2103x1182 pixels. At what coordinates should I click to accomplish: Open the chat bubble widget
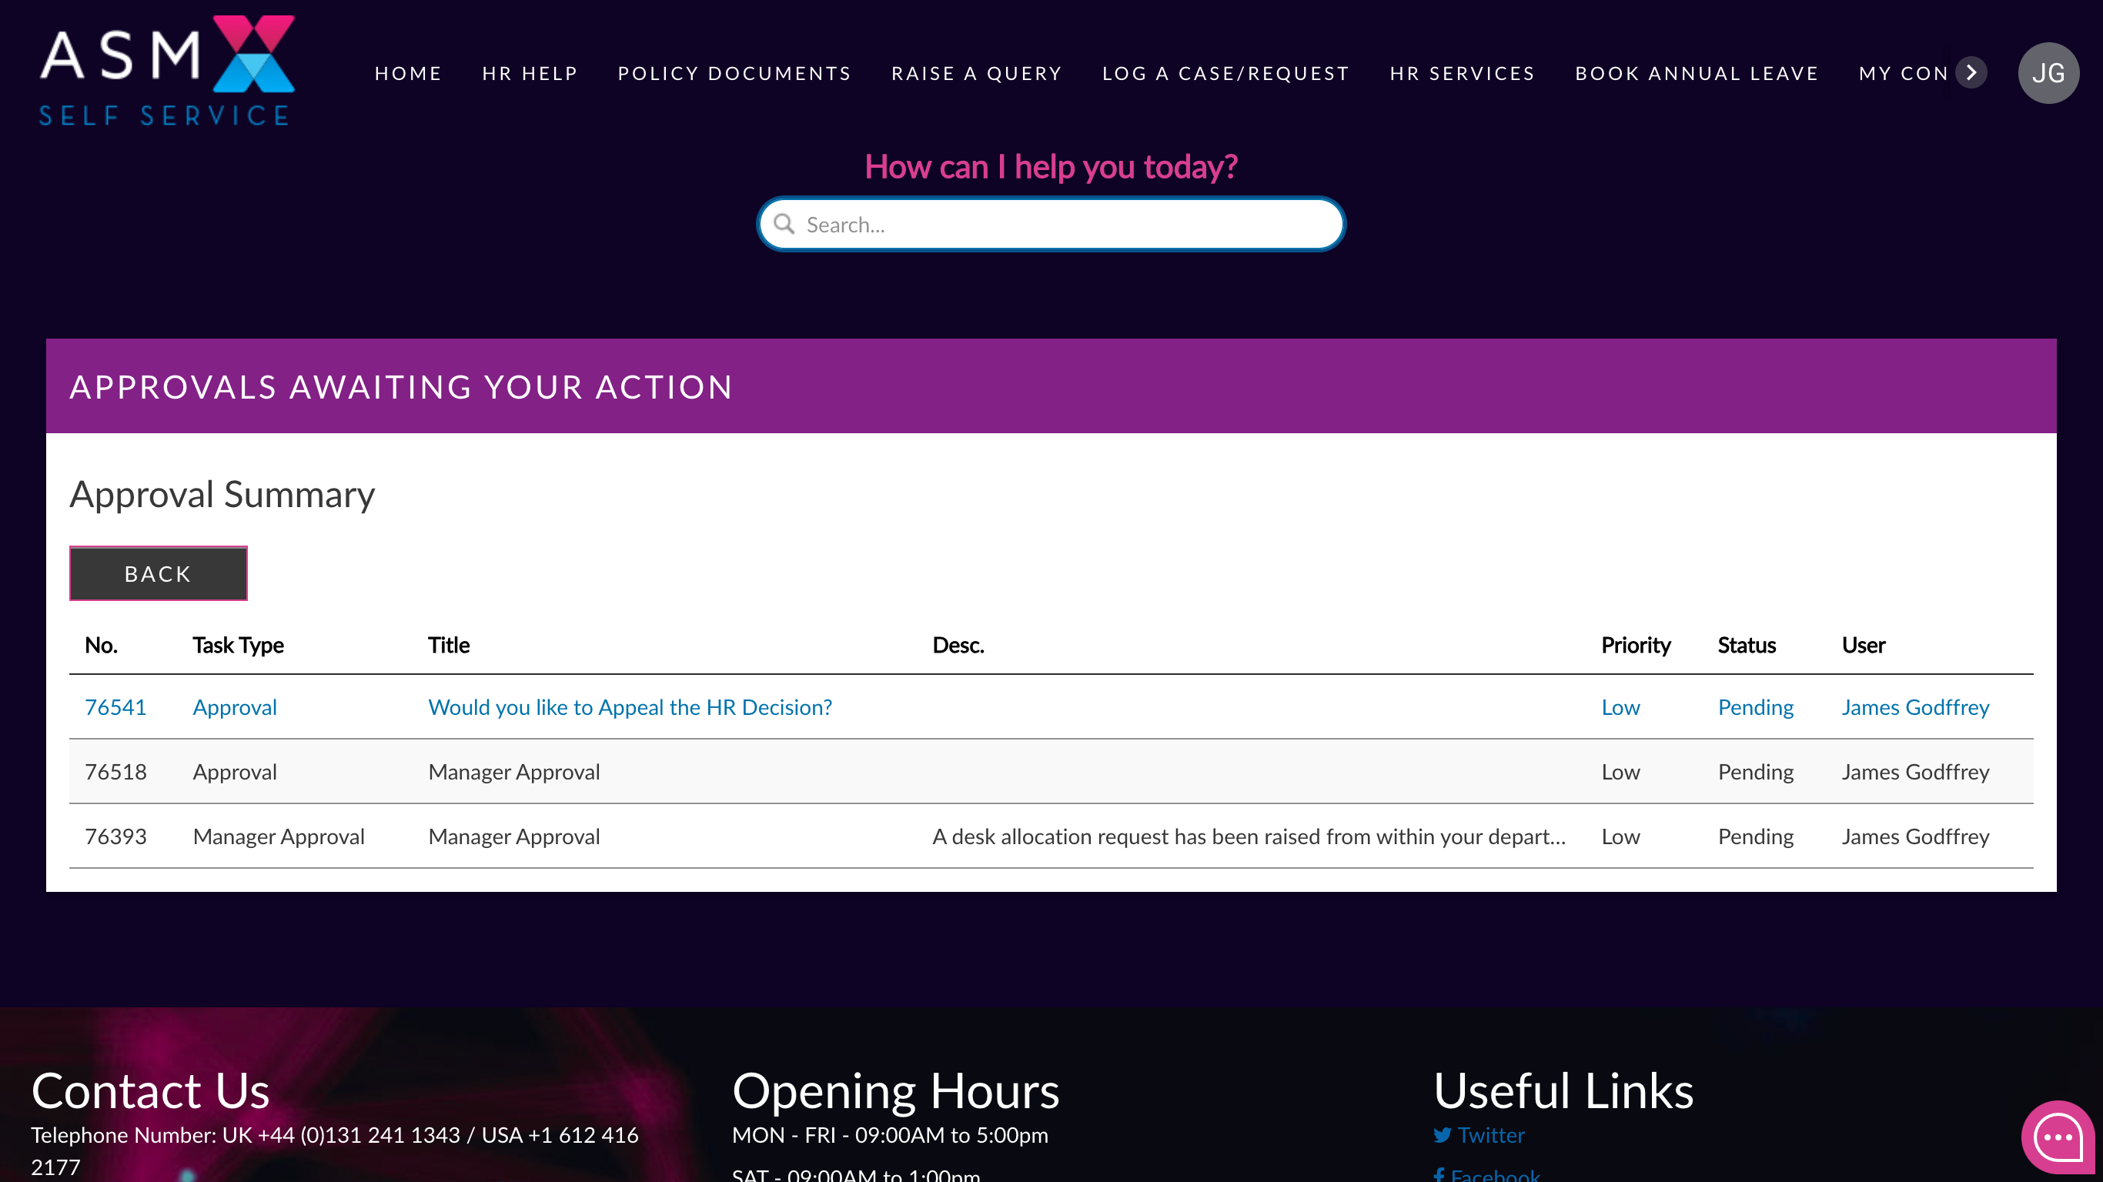point(2058,1137)
